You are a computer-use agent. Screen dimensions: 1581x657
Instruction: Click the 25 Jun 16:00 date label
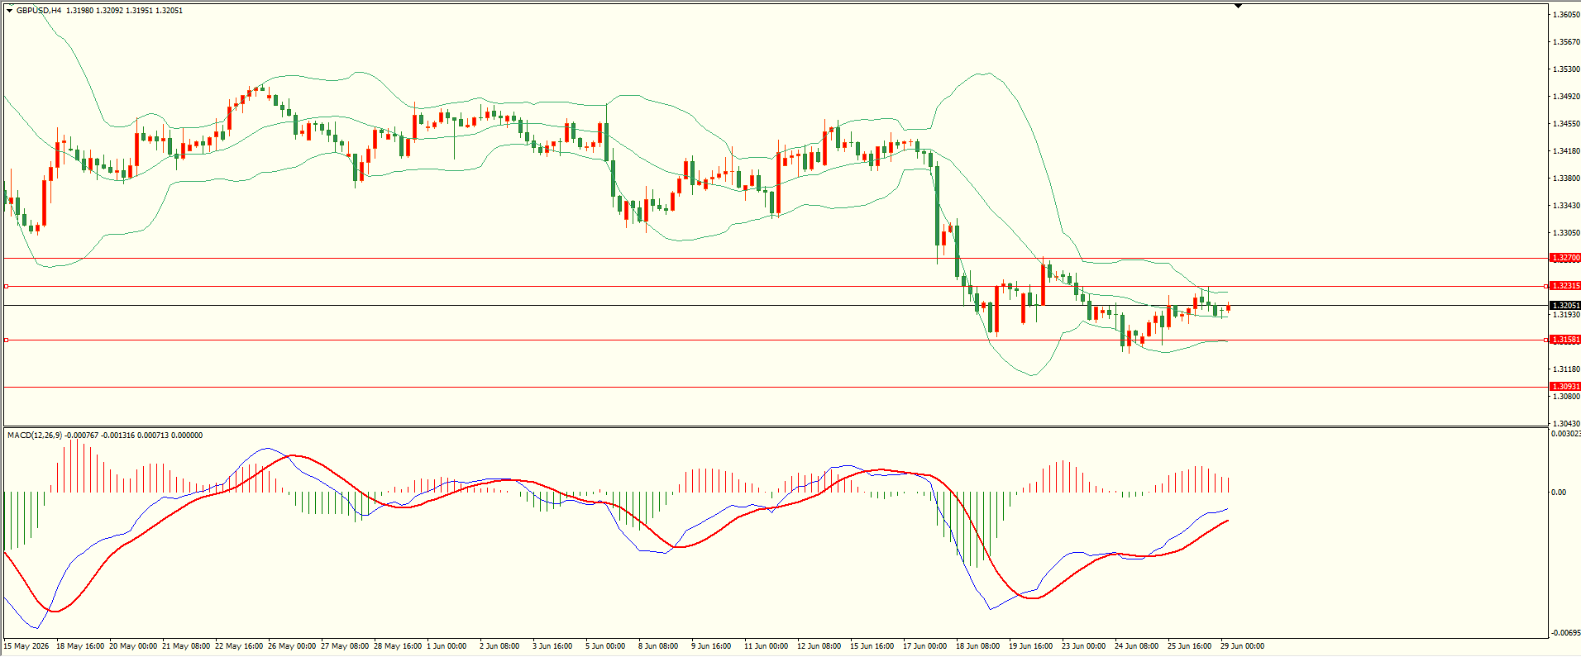tap(1190, 646)
